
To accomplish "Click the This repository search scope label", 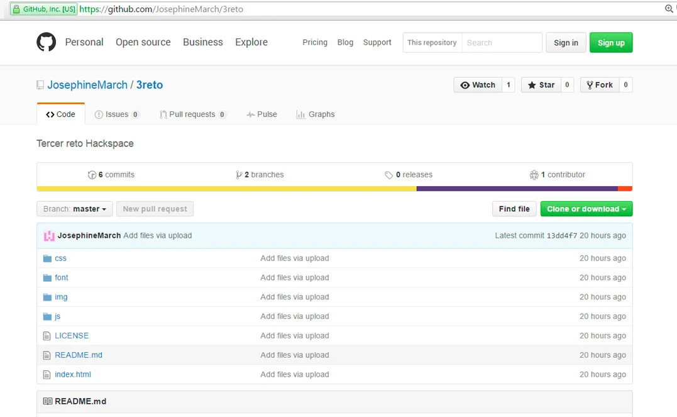I will pyautogui.click(x=432, y=42).
